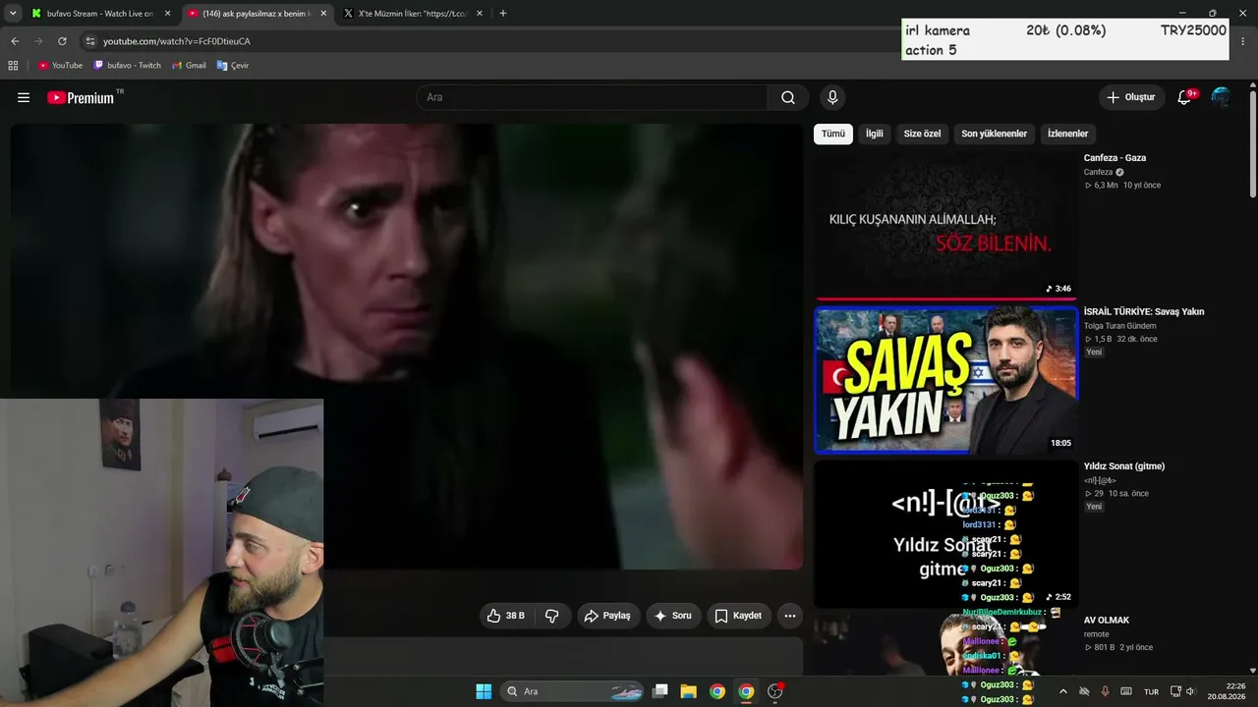Expand the Chrome tab search dropdown
This screenshot has width=1258, height=707.
pyautogui.click(x=13, y=14)
